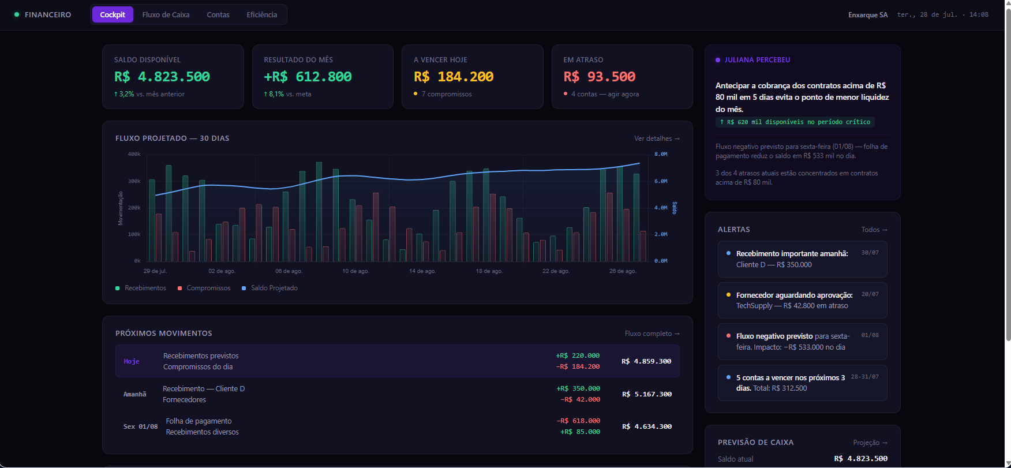This screenshot has height=468, width=1011.
Task: Click the −R$ 618.000 Folha de pagamento amount
Action: click(x=578, y=421)
